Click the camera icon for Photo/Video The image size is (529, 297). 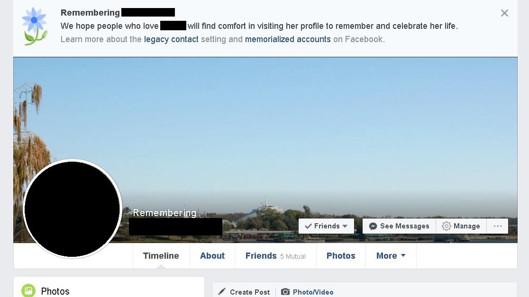click(285, 292)
